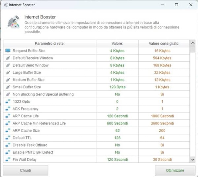Screen dimensions: 198x177
Task: Click the network icon next to Default TTL
Action: 8,138
